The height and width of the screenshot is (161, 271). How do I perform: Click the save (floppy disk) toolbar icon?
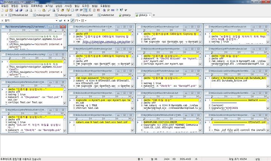[x=17, y=10]
